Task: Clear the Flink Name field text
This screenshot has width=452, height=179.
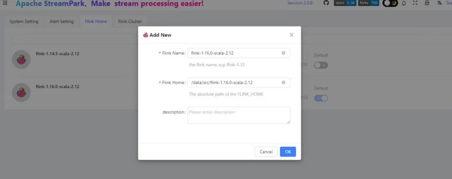Action: pos(283,53)
